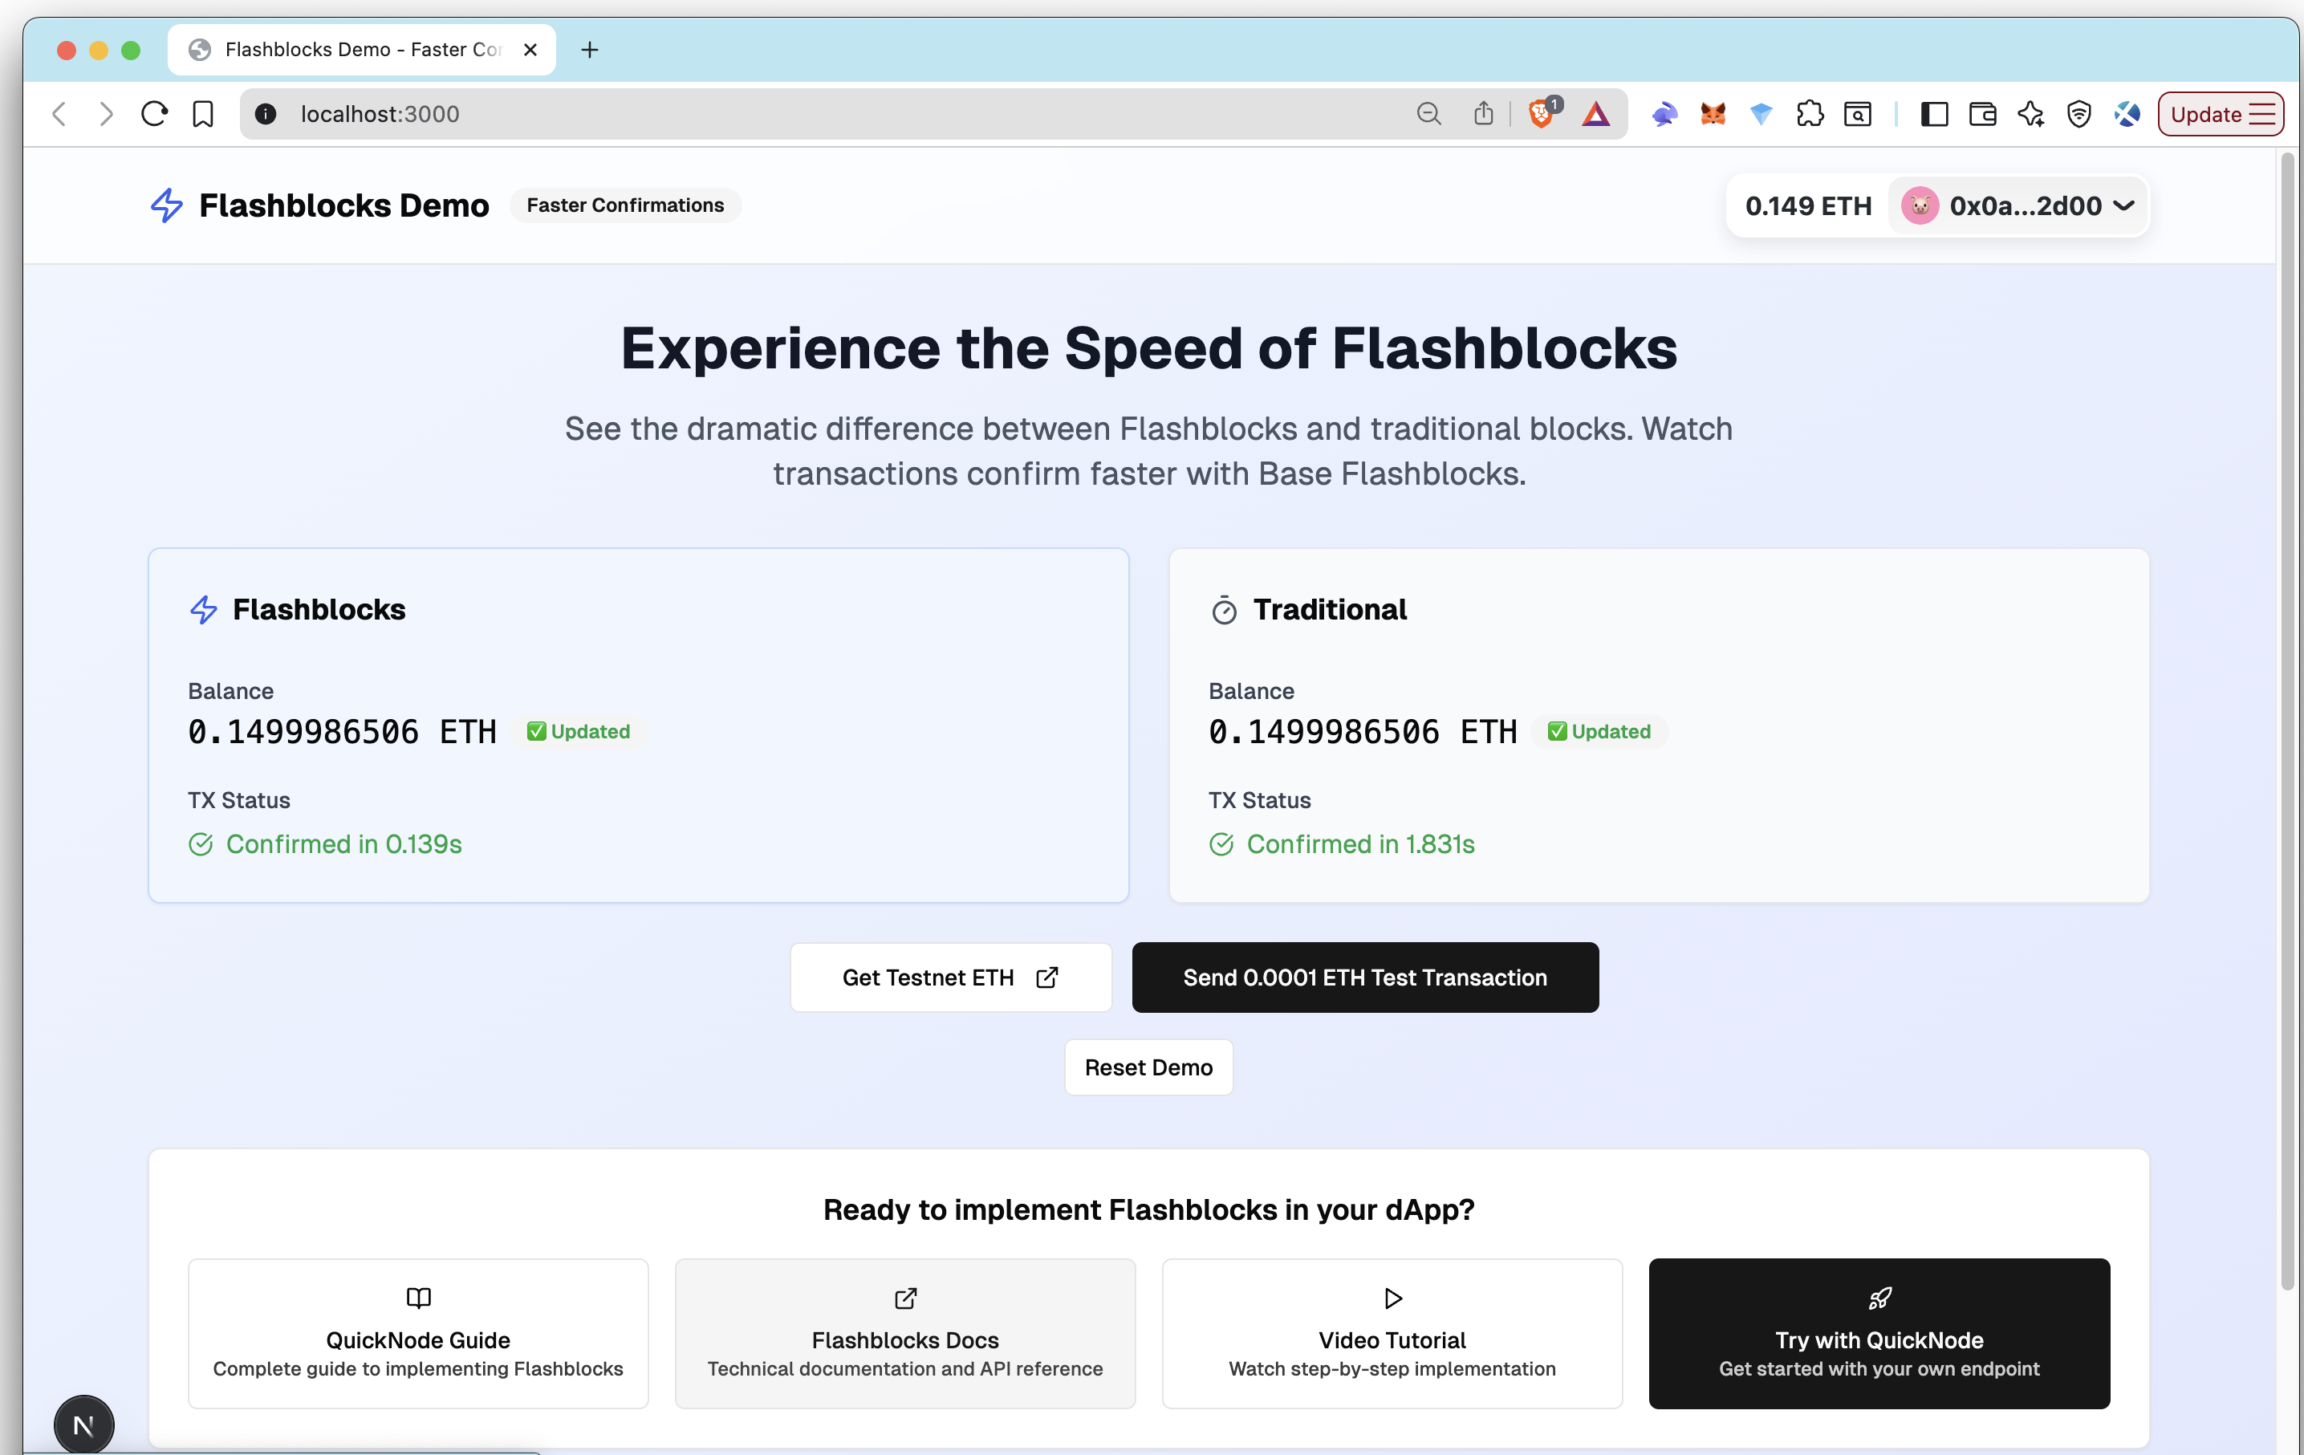Click the lightning icon in Flashblocks card

(204, 609)
